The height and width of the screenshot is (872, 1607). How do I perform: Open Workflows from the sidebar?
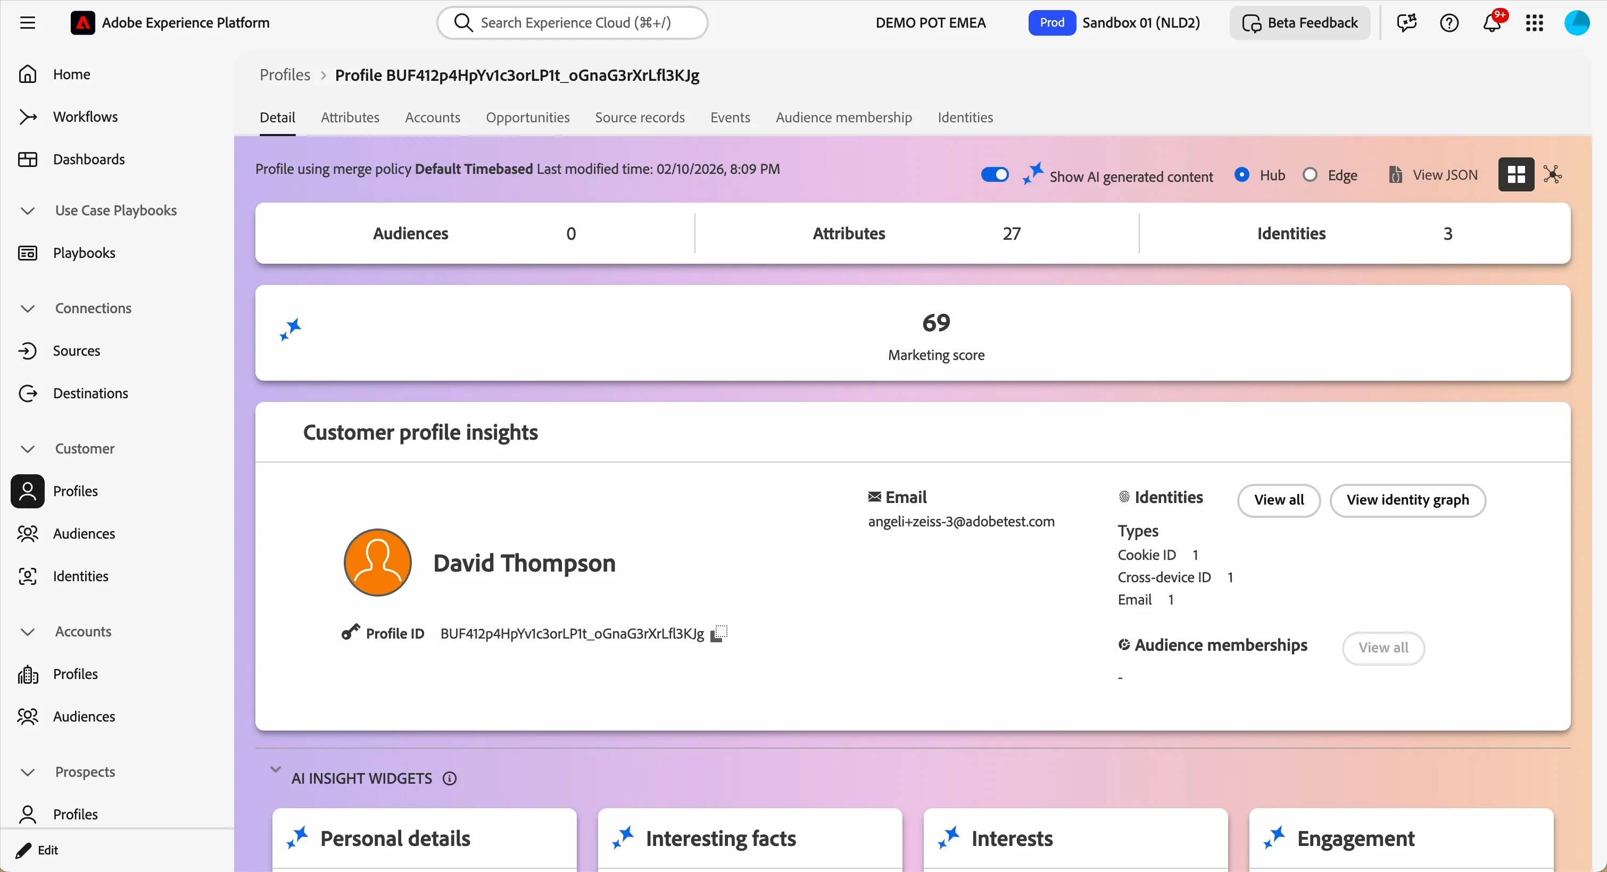pos(86,116)
